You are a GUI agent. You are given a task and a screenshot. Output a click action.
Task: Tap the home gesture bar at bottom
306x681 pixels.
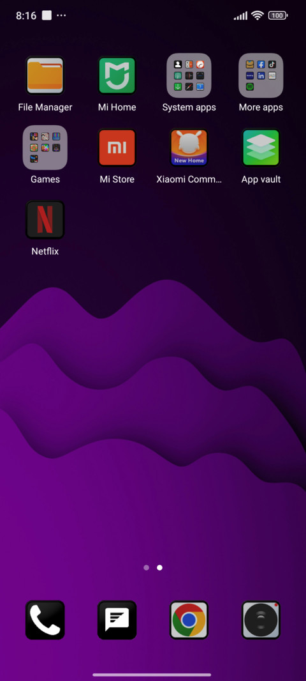(x=152, y=675)
